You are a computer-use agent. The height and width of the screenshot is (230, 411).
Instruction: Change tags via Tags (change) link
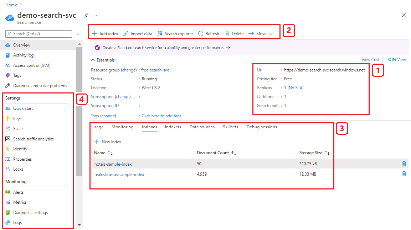coord(108,116)
